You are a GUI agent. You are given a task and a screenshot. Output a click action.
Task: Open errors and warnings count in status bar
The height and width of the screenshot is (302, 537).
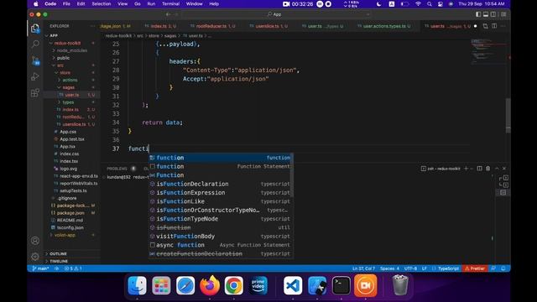[x=73, y=268]
